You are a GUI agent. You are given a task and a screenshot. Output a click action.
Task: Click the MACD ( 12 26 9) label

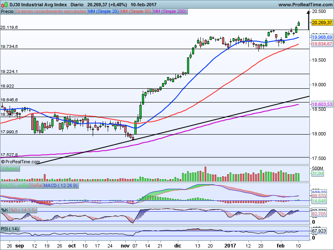[x=61, y=185]
